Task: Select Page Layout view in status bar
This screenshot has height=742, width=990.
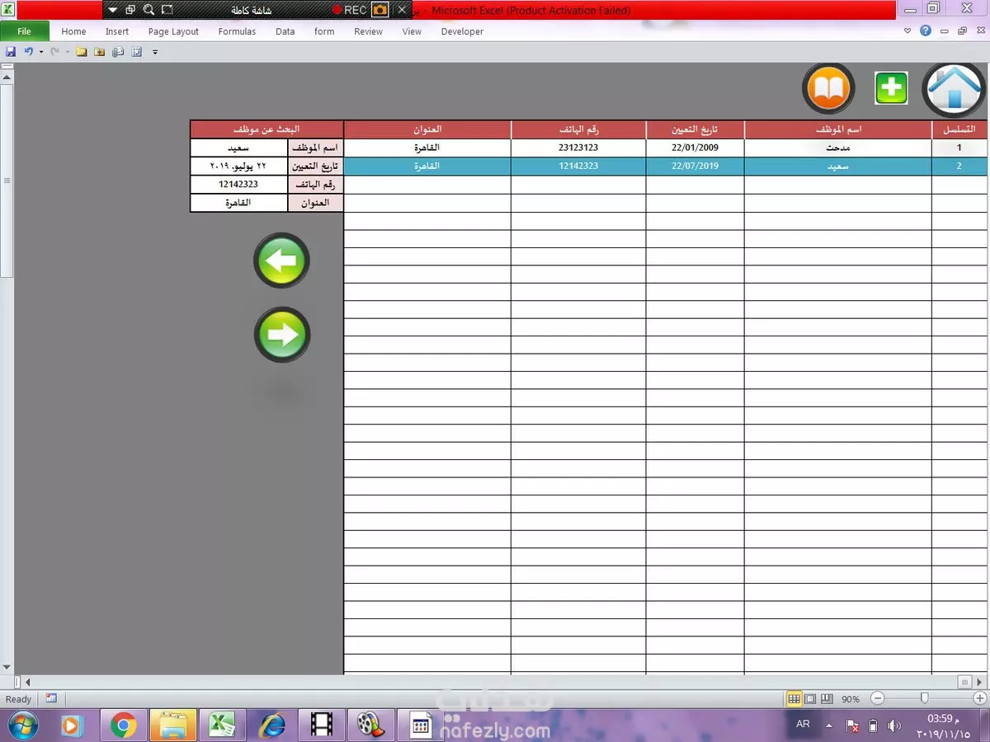Action: pyautogui.click(x=810, y=698)
